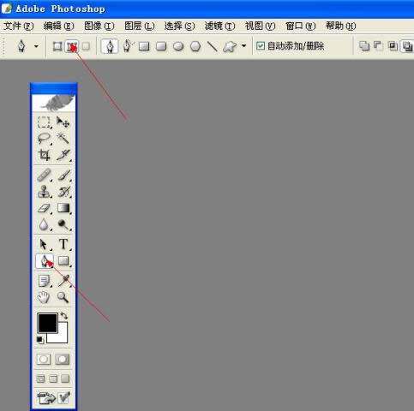Screen dimensions: 414x411
Task: Select the Pen tool in toolbox
Action: [x=45, y=261]
